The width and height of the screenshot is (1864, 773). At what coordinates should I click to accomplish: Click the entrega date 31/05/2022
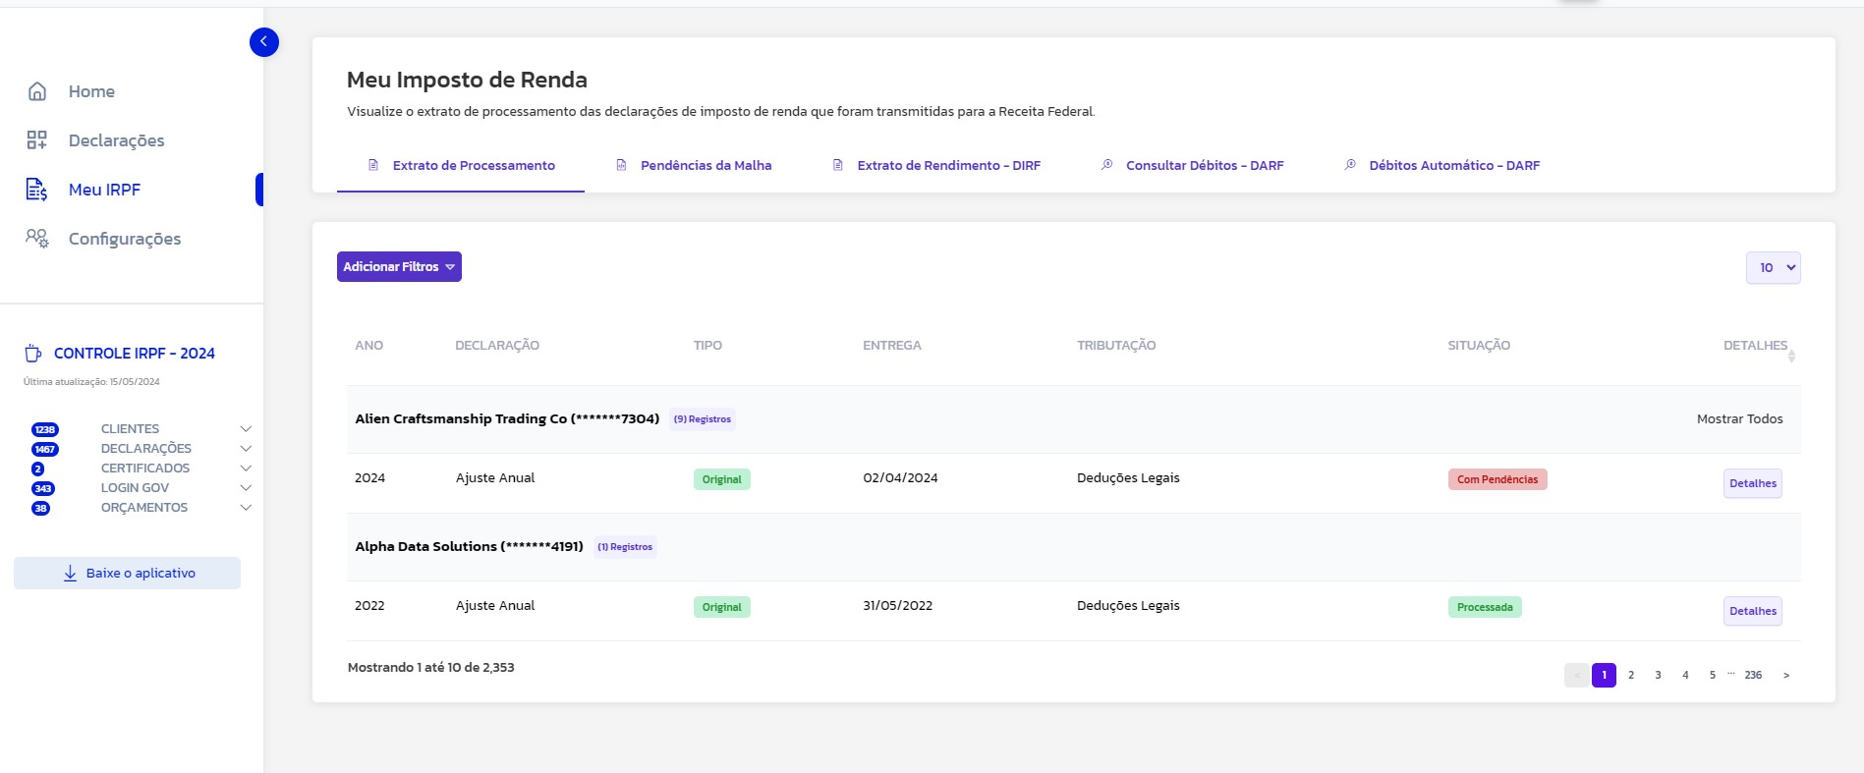897,606
